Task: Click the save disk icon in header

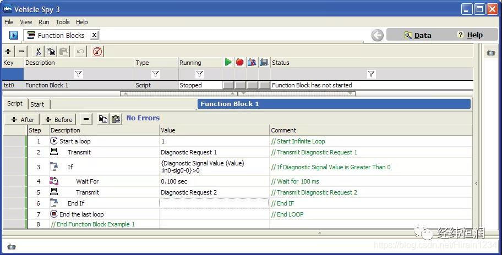Action: (x=264, y=62)
